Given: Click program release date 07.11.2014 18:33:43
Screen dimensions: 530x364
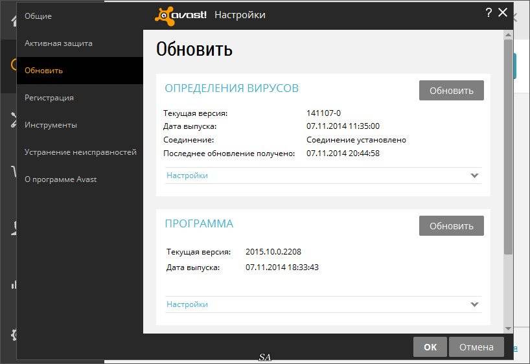Looking at the screenshot, I should pyautogui.click(x=282, y=267).
